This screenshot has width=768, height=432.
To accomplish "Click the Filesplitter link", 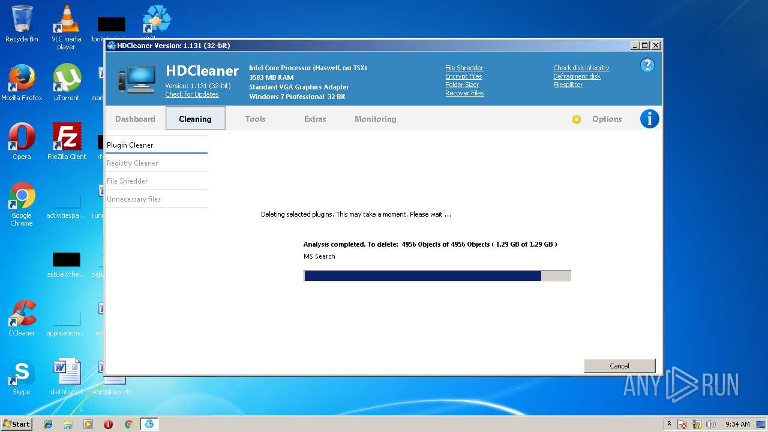I will point(568,85).
